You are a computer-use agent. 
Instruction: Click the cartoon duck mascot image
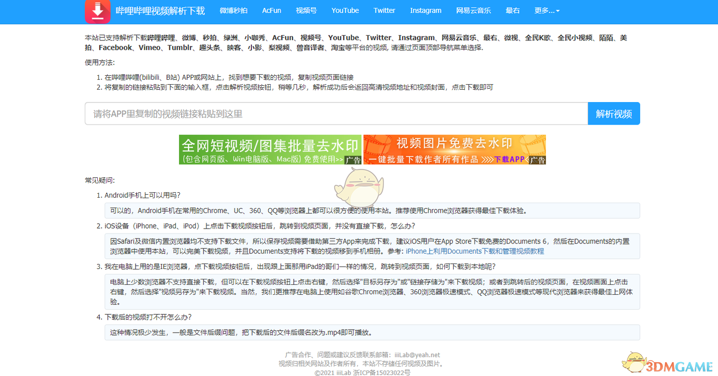click(358, 187)
